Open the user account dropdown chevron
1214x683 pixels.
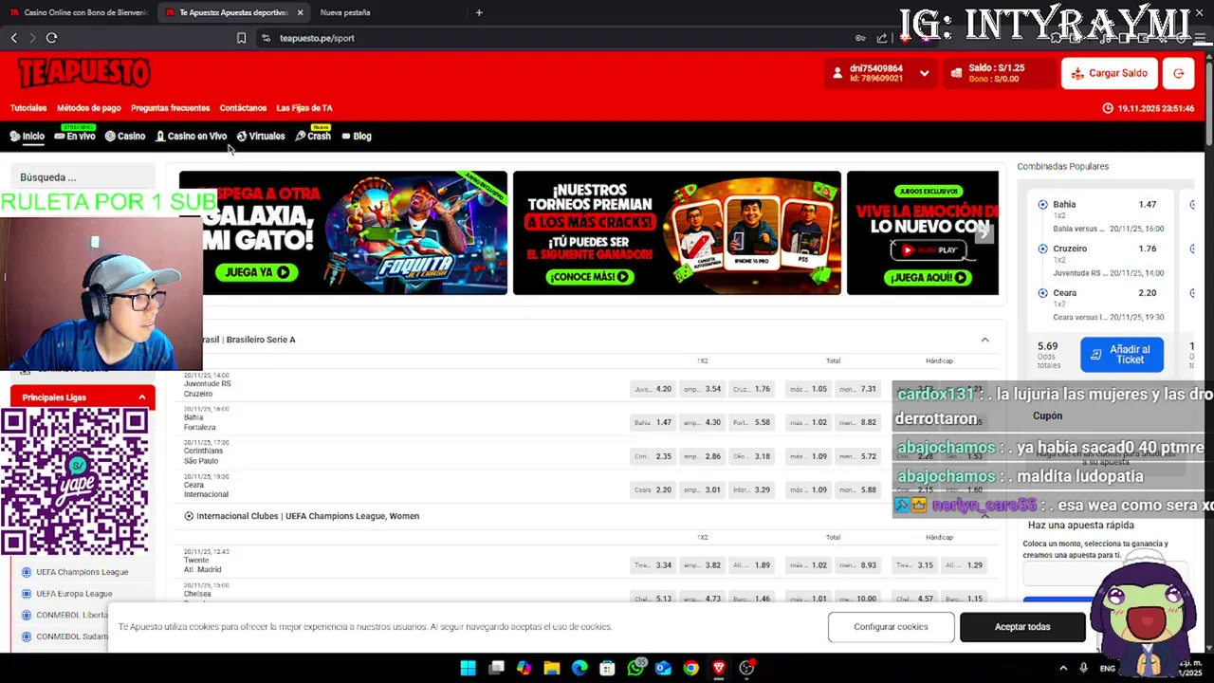[924, 73]
